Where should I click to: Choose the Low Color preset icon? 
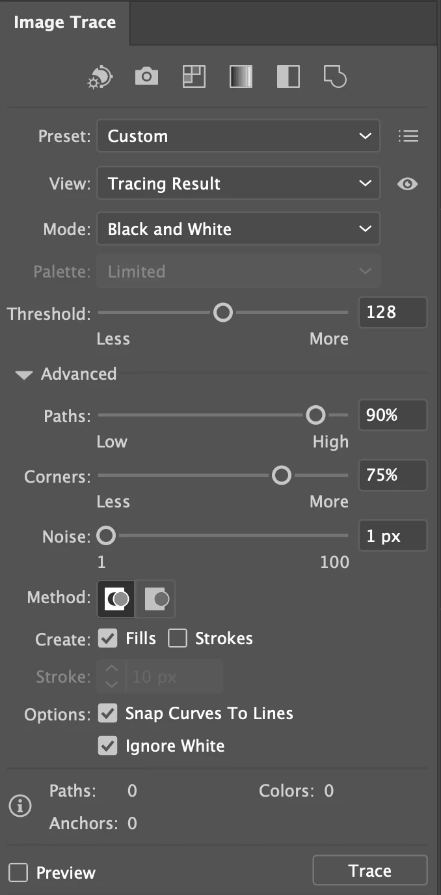(193, 77)
